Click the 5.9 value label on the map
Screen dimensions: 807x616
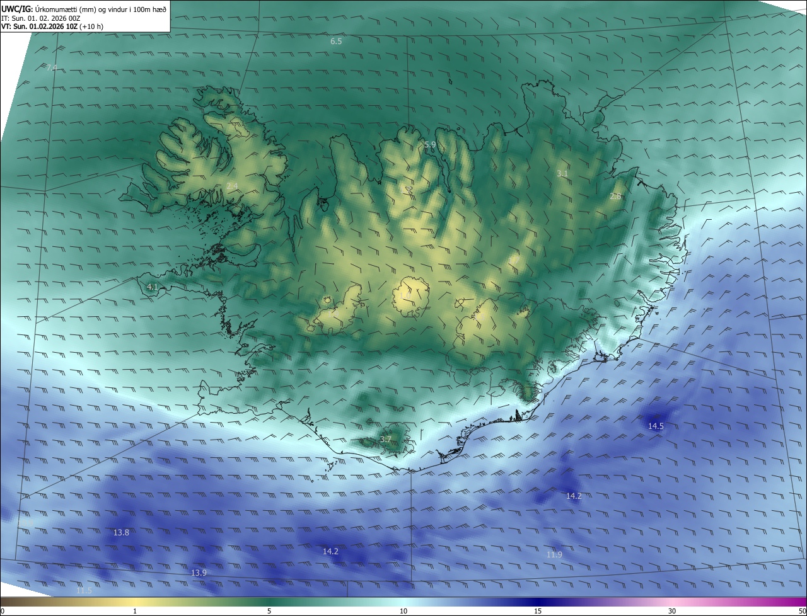430,145
